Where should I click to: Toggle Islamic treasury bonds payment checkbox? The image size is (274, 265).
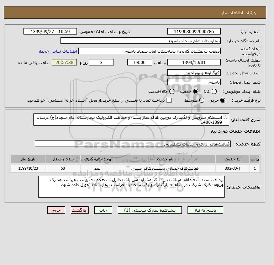coord(169,100)
